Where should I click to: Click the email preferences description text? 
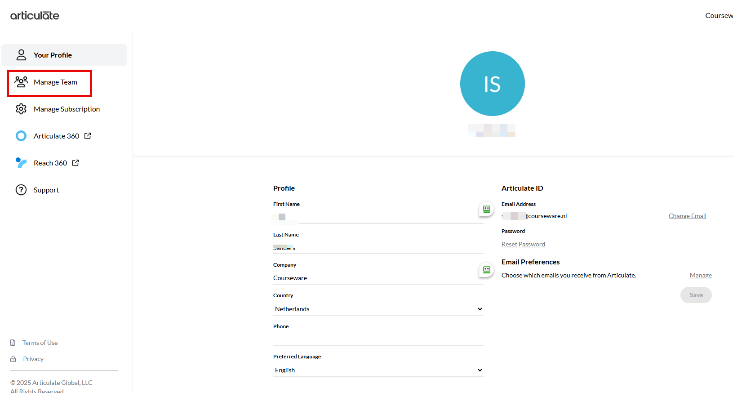coord(569,275)
